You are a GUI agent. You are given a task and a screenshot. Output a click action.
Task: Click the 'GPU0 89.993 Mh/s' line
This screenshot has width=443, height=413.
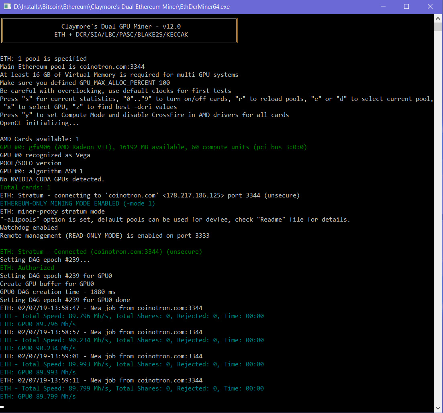coord(38,372)
